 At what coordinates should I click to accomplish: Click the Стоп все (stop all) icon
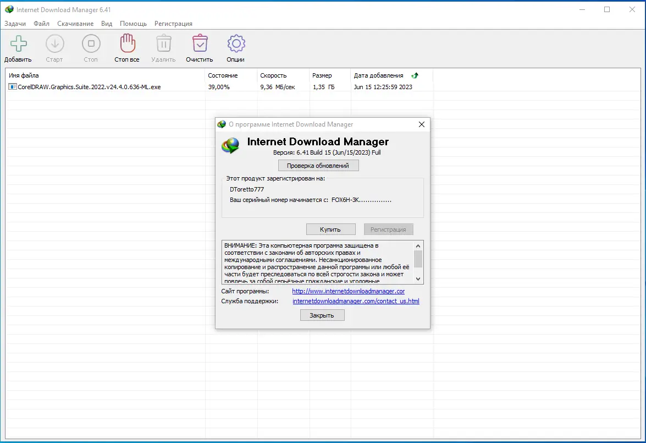126,43
